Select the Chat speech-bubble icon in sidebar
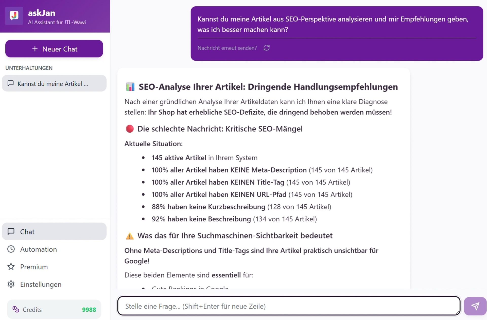The width and height of the screenshot is (487, 320). coord(11,231)
